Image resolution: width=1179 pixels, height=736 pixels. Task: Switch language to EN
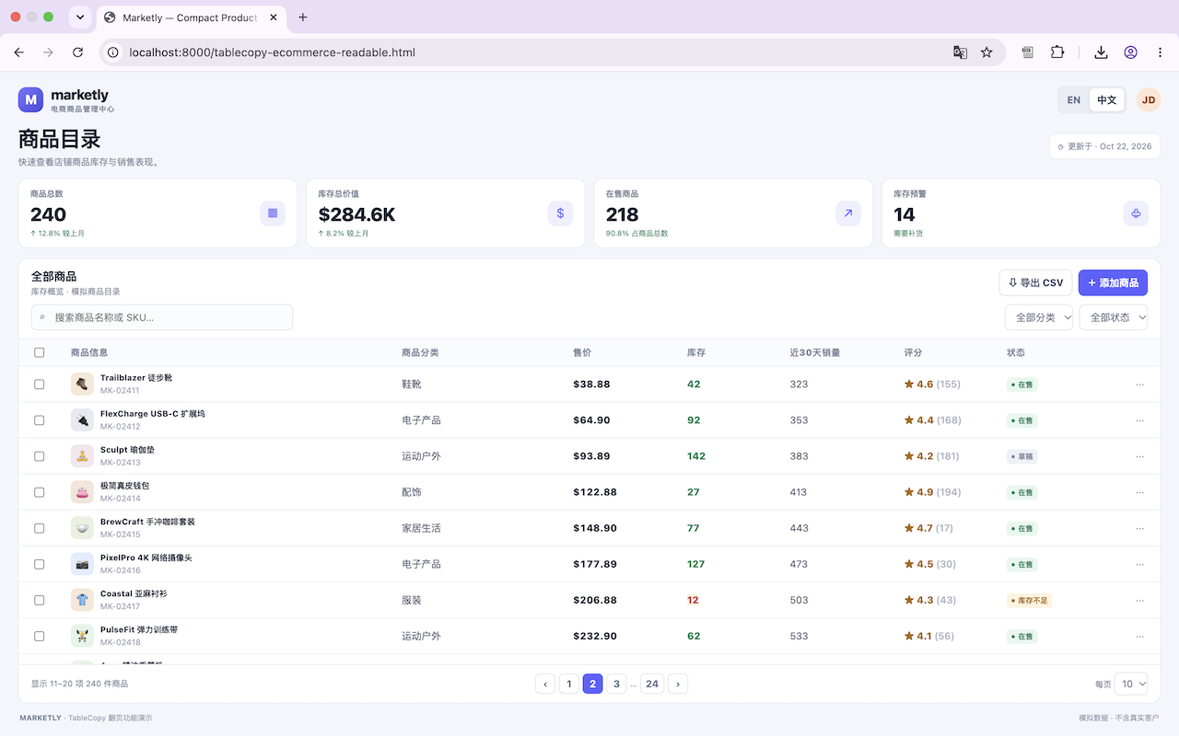click(x=1074, y=100)
